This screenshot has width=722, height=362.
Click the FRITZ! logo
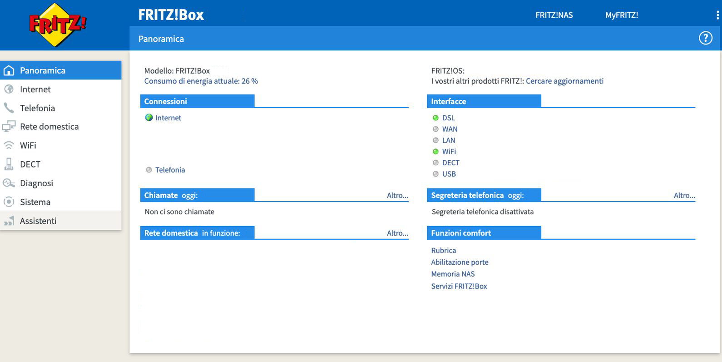click(57, 25)
